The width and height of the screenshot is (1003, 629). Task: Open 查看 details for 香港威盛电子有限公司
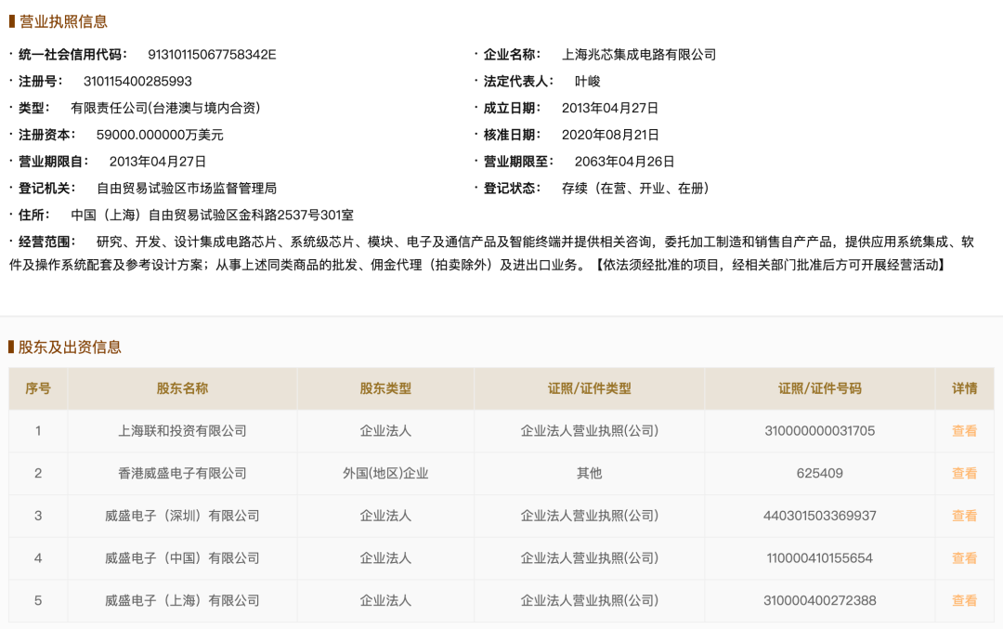pos(964,474)
